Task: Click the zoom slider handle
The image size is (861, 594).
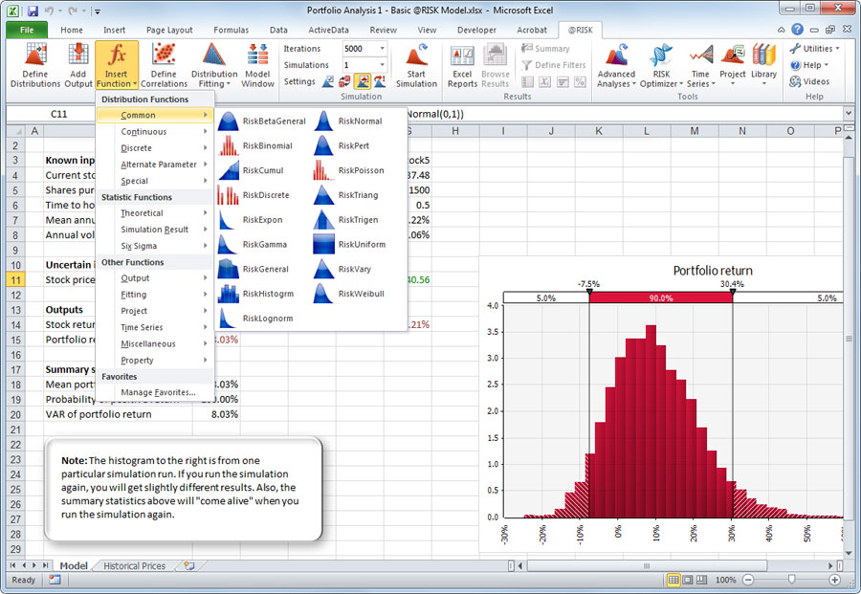Action: [x=791, y=580]
